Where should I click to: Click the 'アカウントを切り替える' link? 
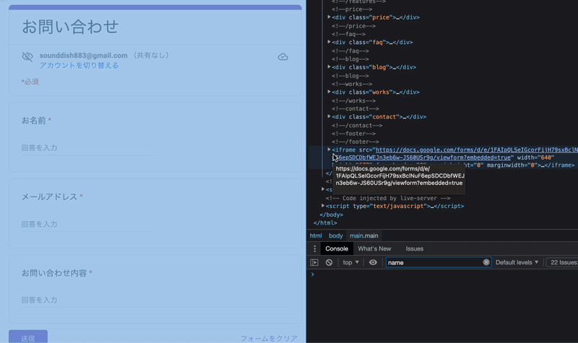[79, 66]
